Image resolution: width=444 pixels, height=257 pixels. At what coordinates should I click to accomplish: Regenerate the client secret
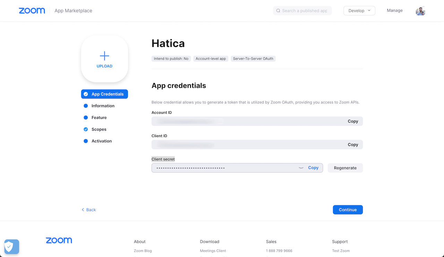coord(345,168)
